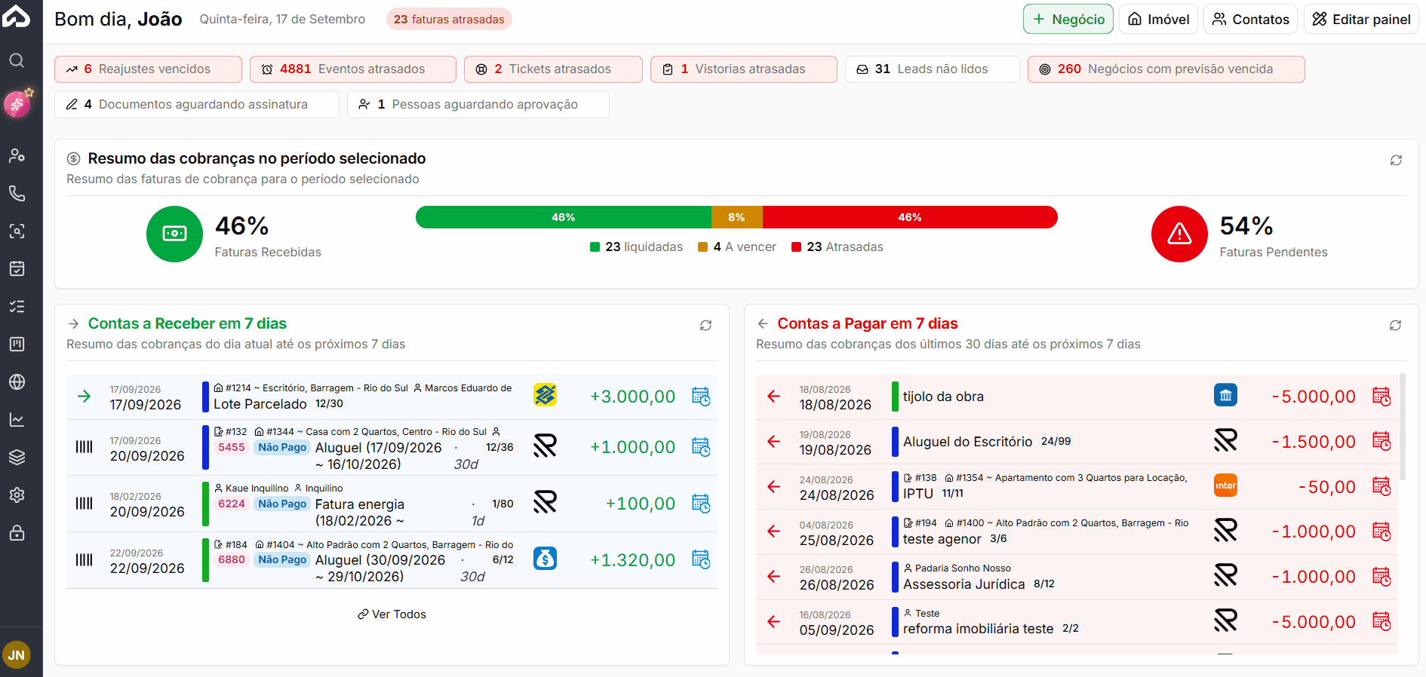
Task: Click the home logo in sidebar
Action: 17,16
